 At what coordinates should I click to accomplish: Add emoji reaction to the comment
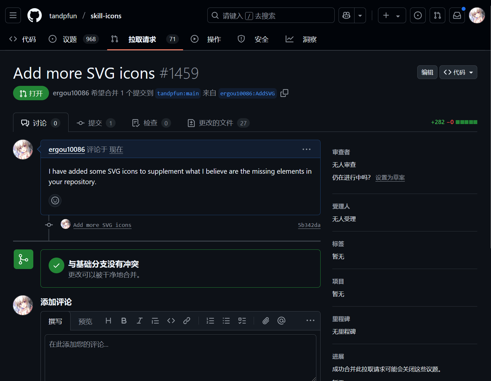pyautogui.click(x=55, y=200)
